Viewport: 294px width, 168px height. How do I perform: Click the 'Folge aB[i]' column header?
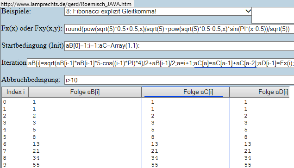(85, 92)
